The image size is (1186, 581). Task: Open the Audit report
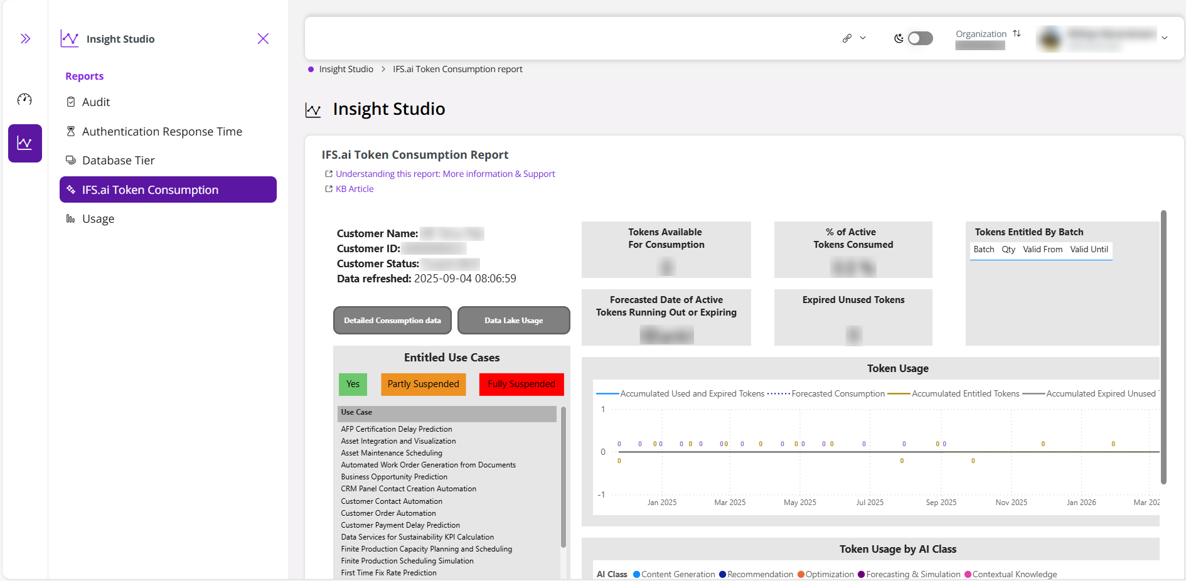[96, 102]
